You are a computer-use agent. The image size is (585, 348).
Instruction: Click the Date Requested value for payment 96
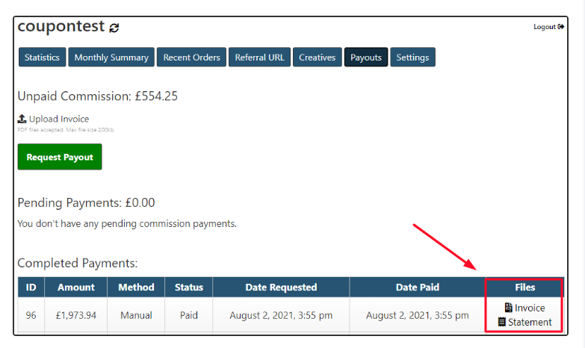[x=281, y=315]
